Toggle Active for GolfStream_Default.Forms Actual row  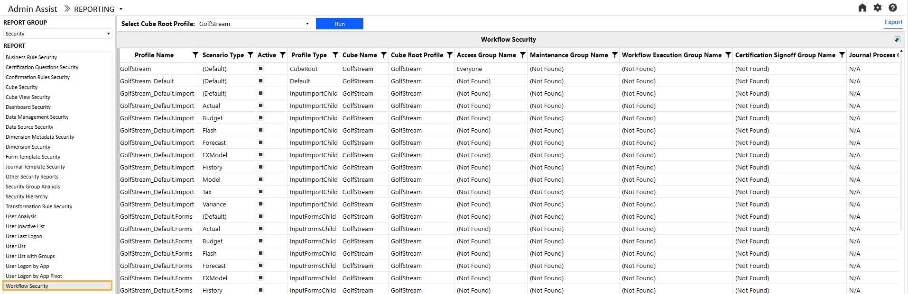coord(260,229)
